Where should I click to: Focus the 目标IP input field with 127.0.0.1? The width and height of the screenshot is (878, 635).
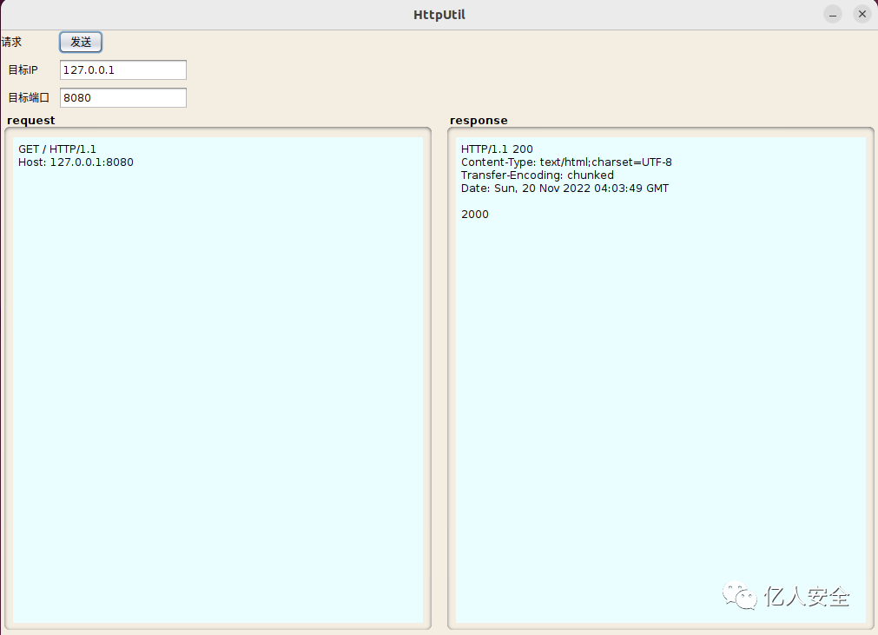click(123, 70)
